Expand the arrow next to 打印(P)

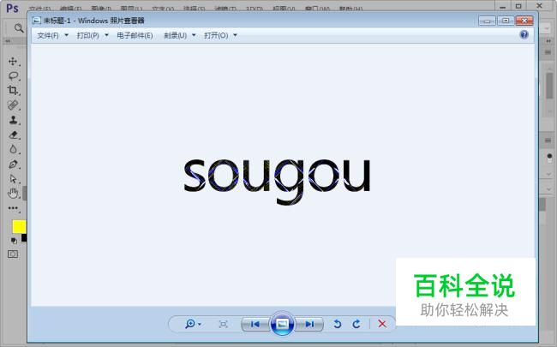click(106, 35)
